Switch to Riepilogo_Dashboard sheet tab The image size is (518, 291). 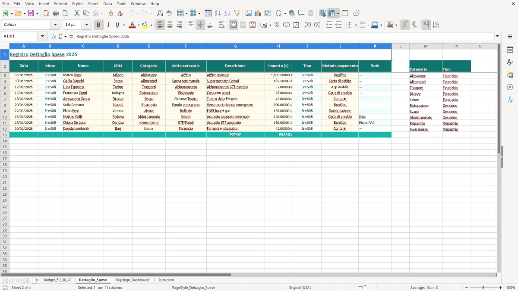[132, 280]
